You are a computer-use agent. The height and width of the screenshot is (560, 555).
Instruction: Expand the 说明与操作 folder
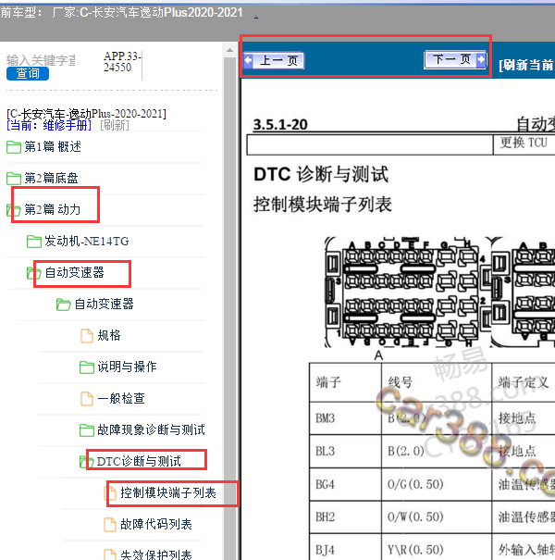pos(127,367)
